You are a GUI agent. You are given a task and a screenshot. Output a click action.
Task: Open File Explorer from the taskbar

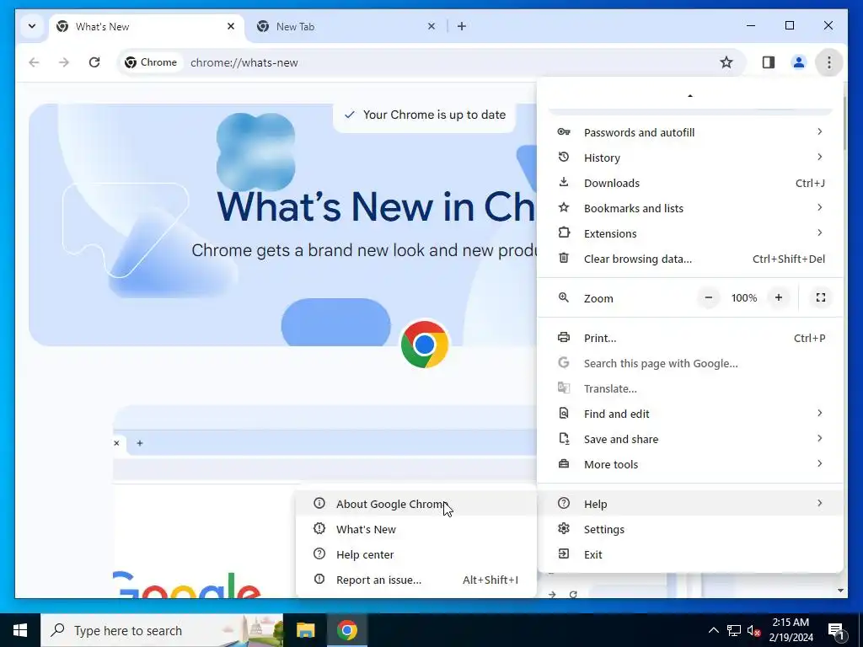point(305,630)
